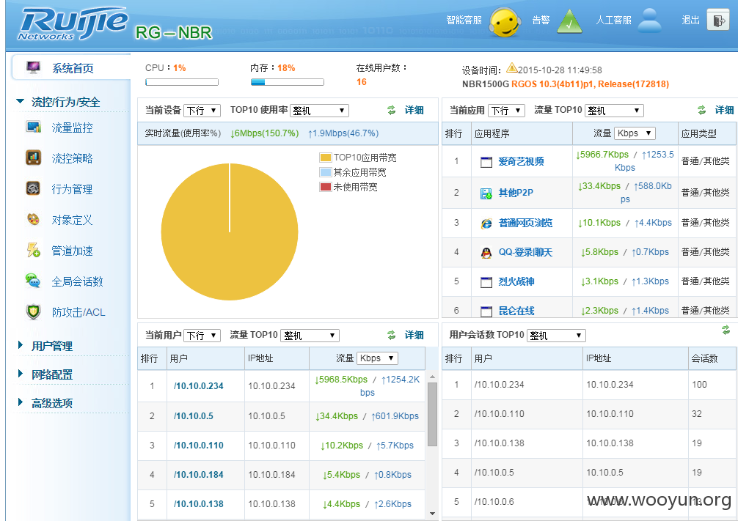Open user link /10.10.0.234 in 当前用户
The image size is (738, 521).
[x=199, y=386]
